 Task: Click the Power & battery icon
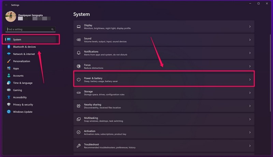78,80
